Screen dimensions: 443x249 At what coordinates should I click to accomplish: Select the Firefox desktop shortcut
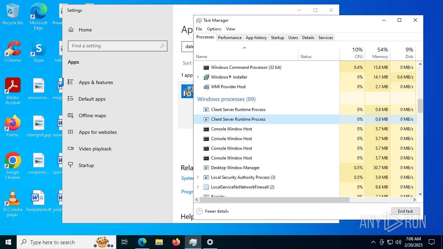coord(13,126)
